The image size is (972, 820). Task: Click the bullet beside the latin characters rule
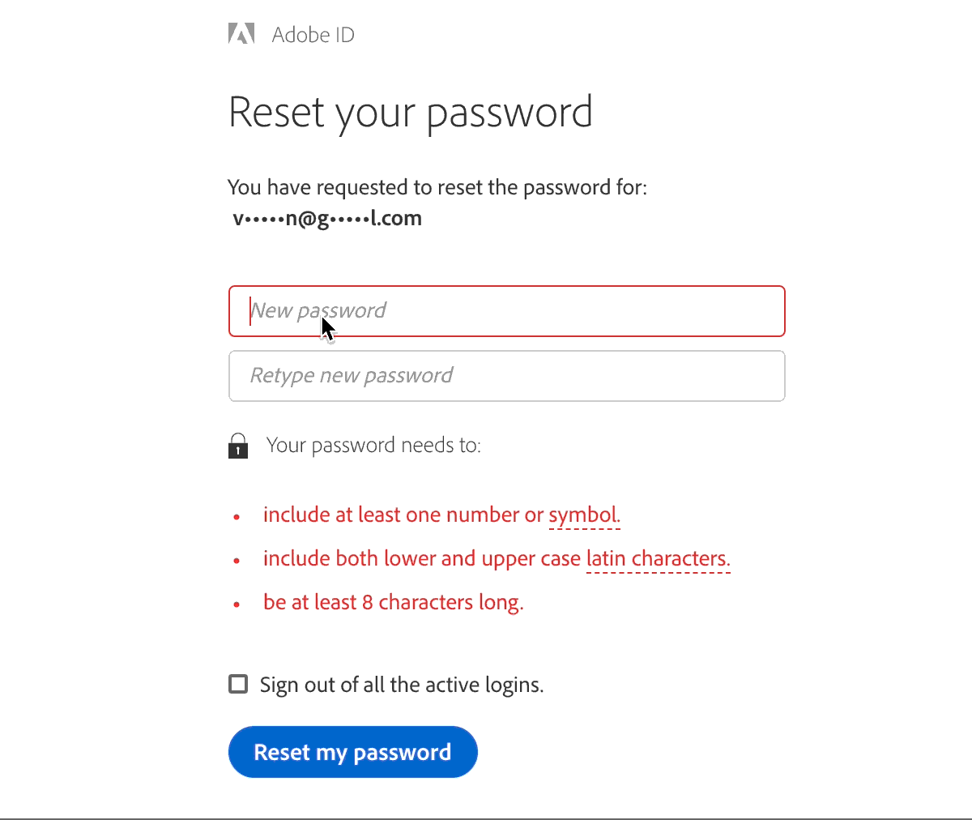pos(237,560)
